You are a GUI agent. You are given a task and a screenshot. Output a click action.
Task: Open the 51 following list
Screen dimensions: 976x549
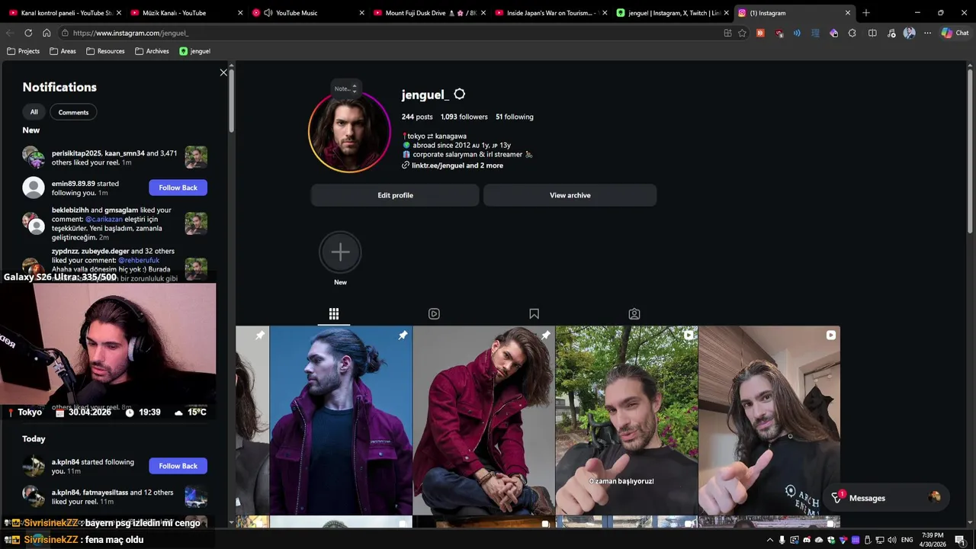click(515, 117)
